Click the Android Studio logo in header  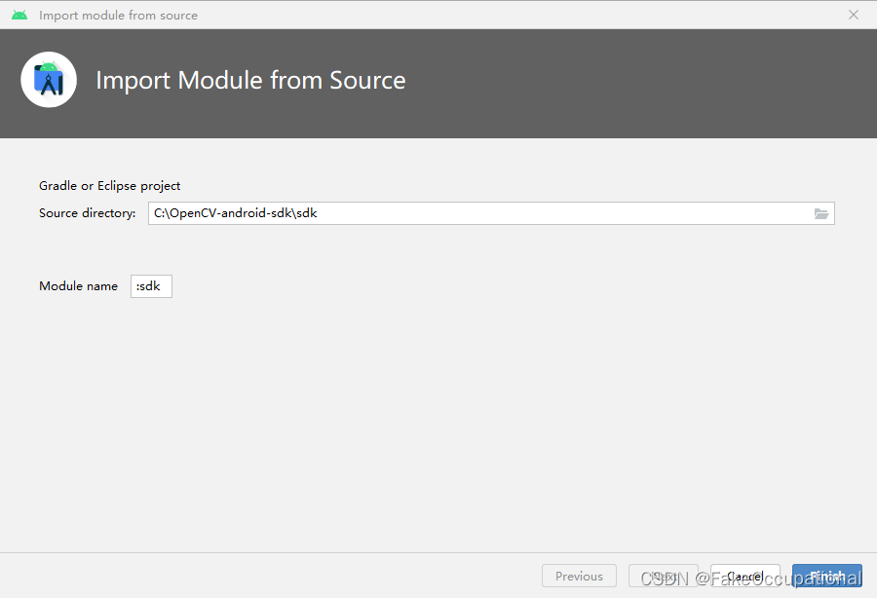click(x=49, y=80)
